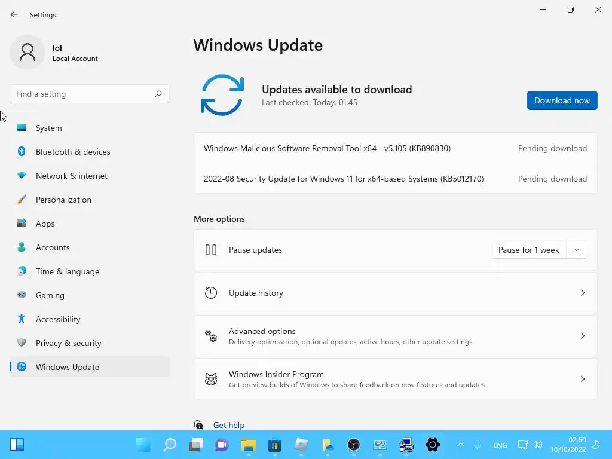
Task: Click the Time & language globe icon
Action: [22, 271]
